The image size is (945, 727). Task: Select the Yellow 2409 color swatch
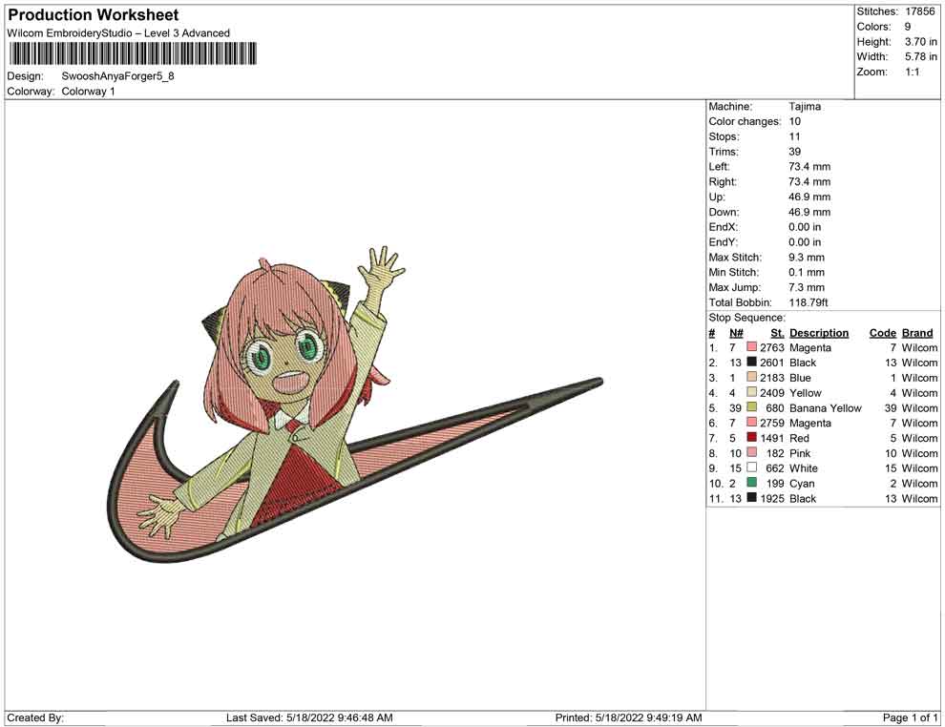coord(751,392)
